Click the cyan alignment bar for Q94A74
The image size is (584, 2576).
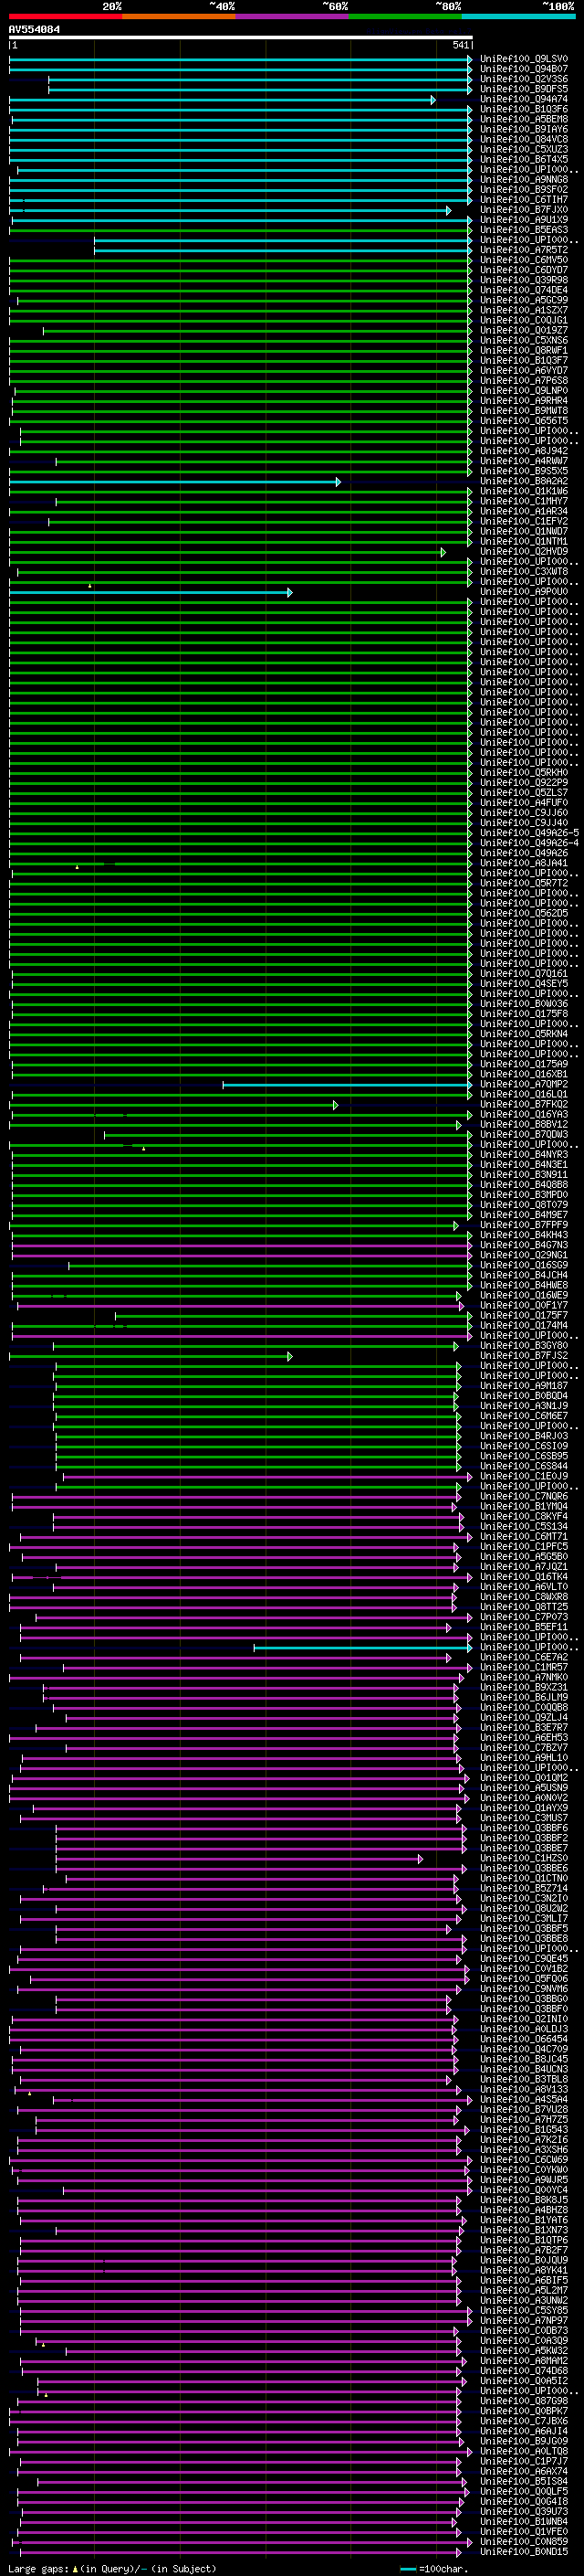(x=222, y=100)
